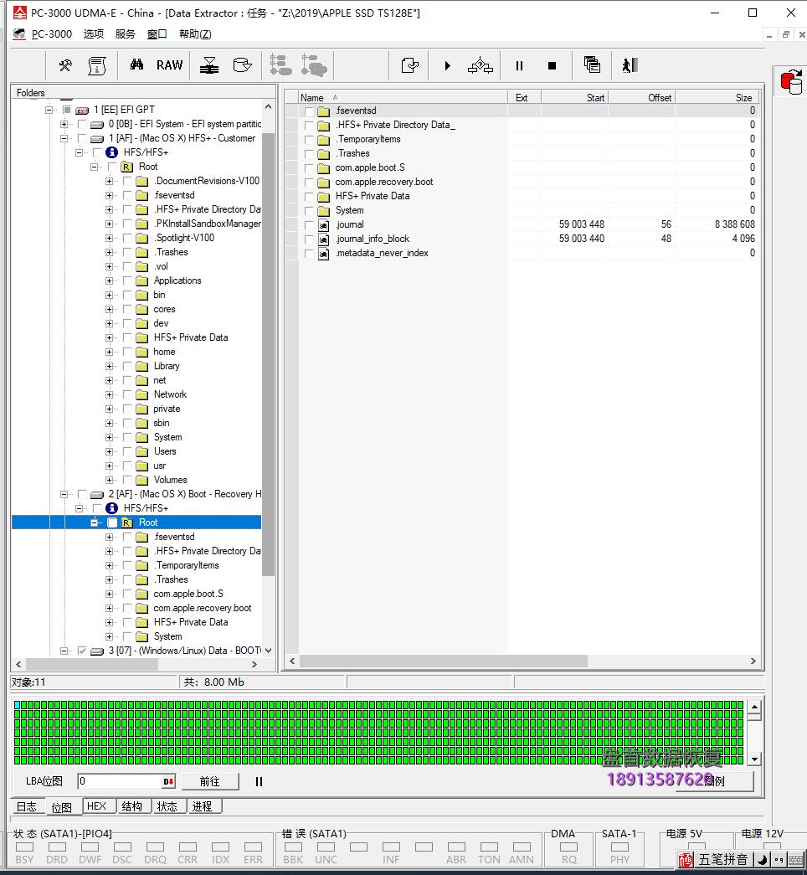
Task: Sort by the Size column header
Action: click(717, 98)
